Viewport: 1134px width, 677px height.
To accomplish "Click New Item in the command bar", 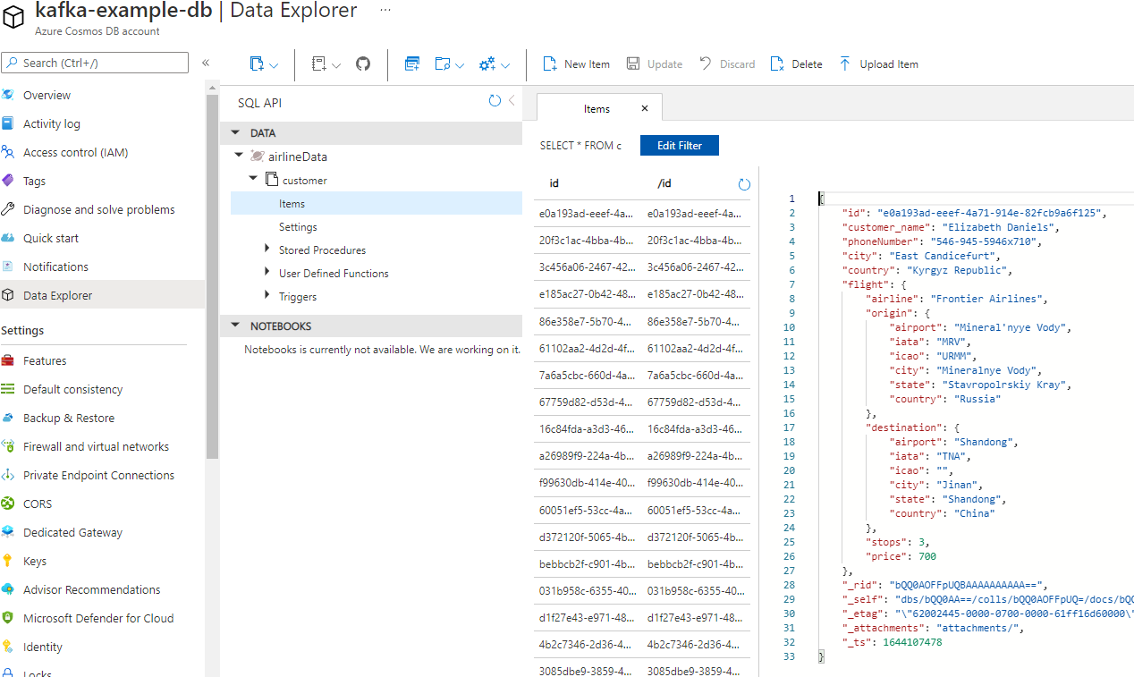I will pos(577,64).
